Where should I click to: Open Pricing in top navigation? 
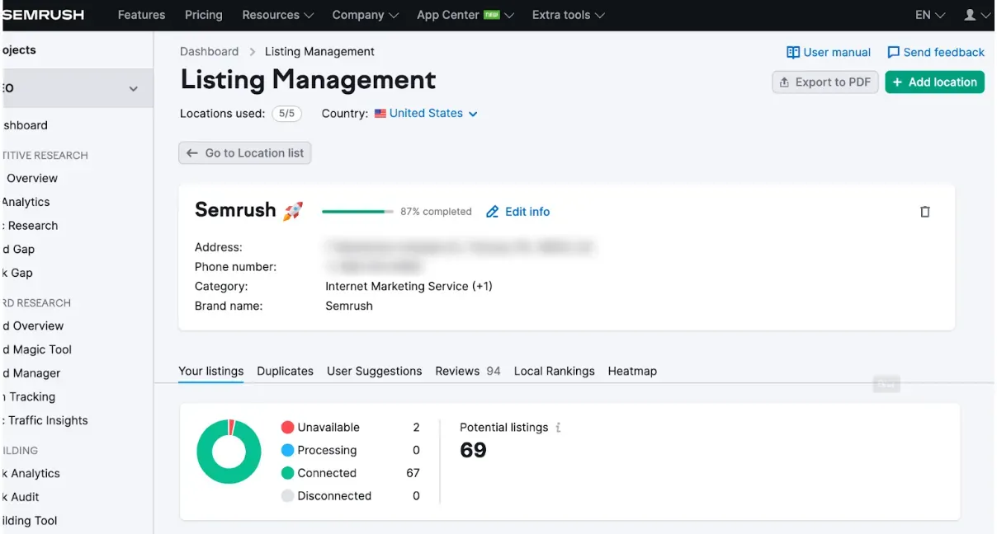point(204,15)
